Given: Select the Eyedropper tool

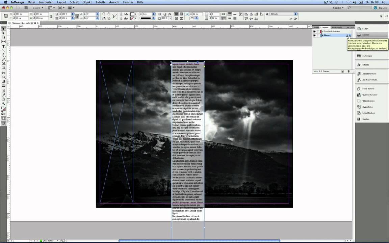Looking at the screenshot, I should (3, 95).
